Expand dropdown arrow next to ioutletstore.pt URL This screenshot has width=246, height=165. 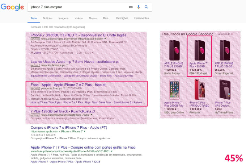67,65
